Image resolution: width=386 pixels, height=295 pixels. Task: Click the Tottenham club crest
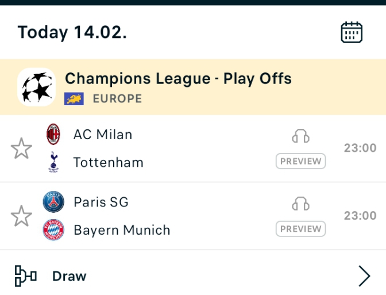[53, 162]
